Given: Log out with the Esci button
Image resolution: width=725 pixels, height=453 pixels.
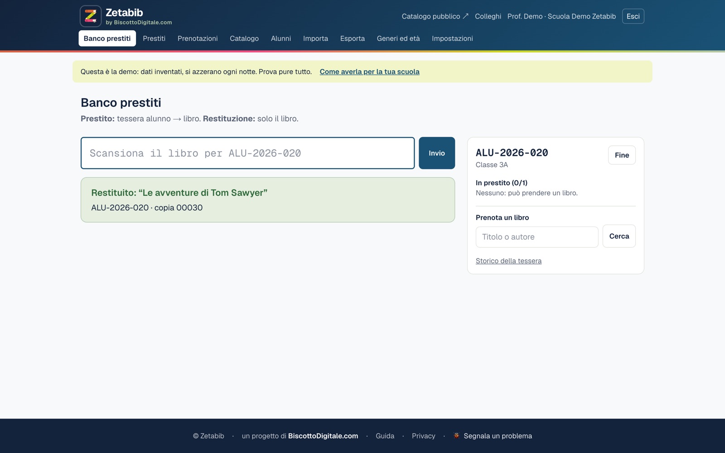Looking at the screenshot, I should [633, 16].
